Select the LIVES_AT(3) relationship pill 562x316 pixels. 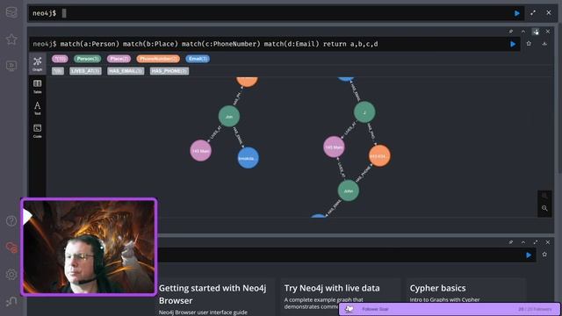coord(85,71)
